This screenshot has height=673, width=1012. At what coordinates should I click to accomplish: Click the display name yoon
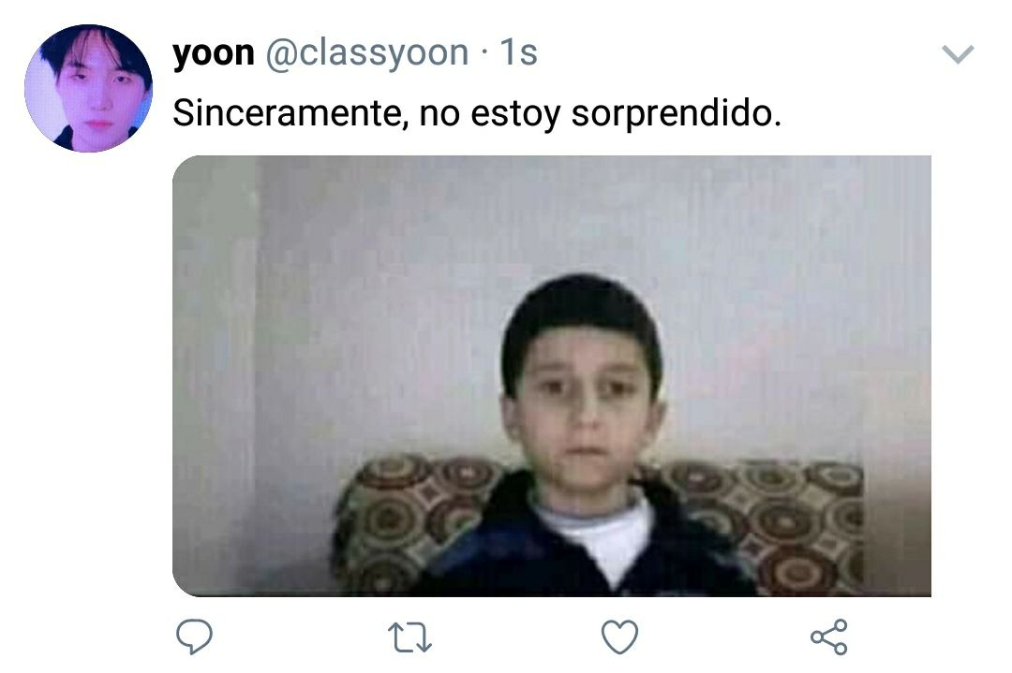tap(214, 52)
